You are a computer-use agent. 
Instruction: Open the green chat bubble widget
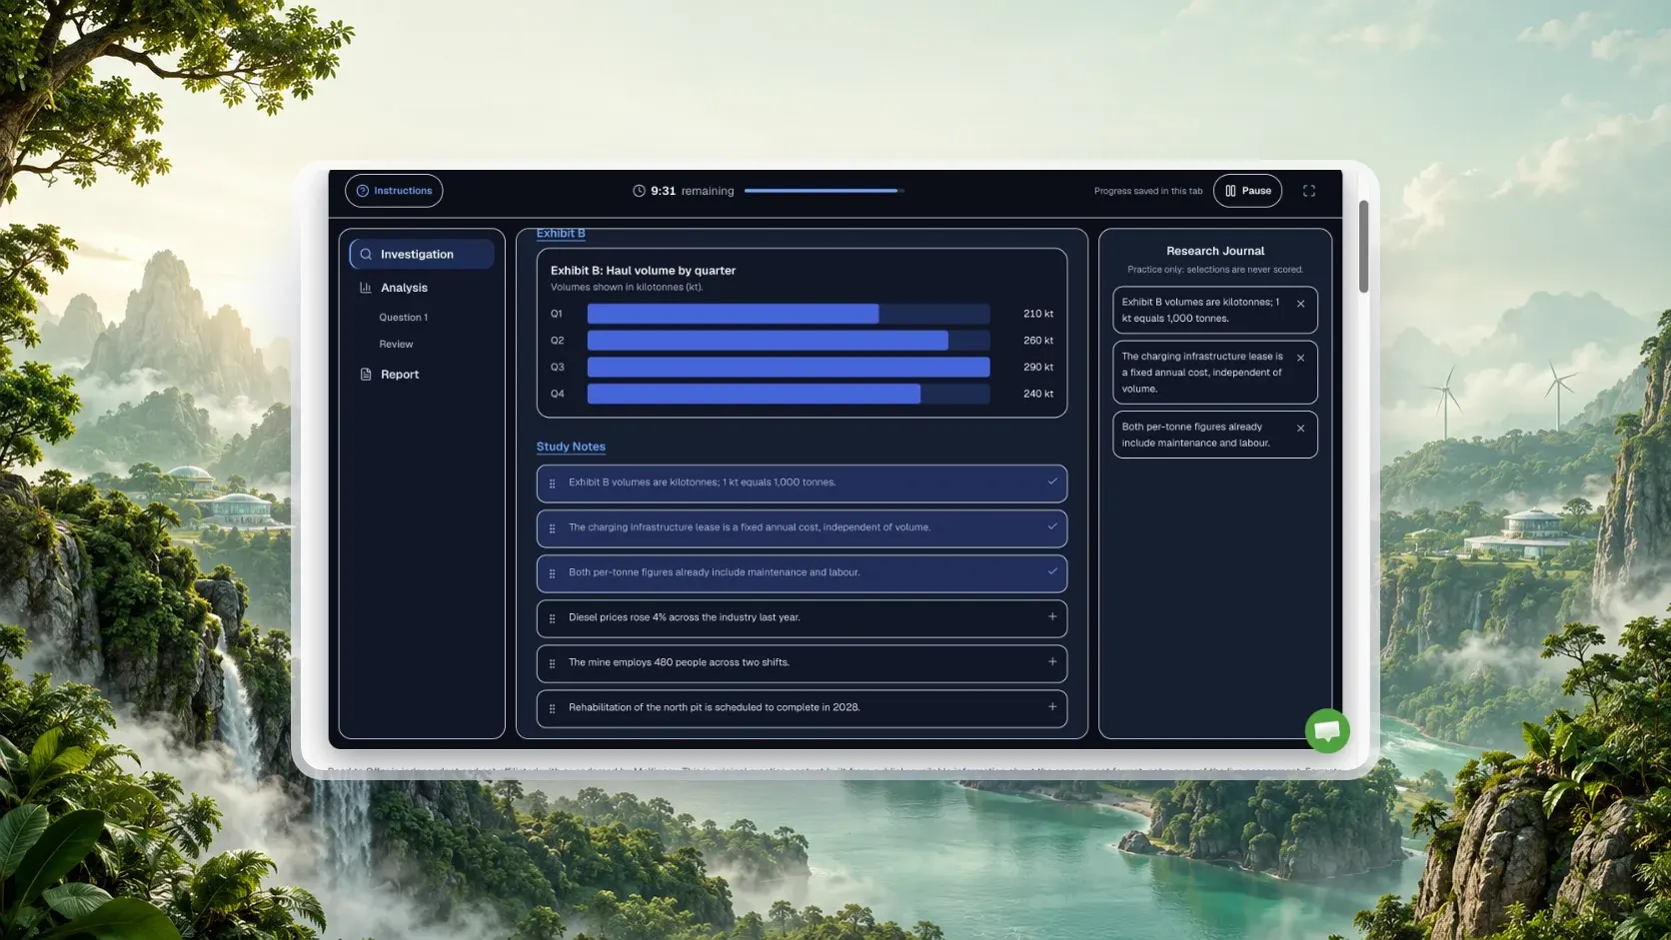tap(1327, 731)
